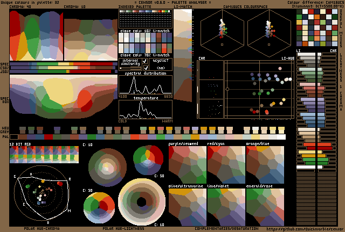This screenshot has width=345, height=232.
Task: Pick the dark red swatch in PAL row
Action: tap(49, 137)
